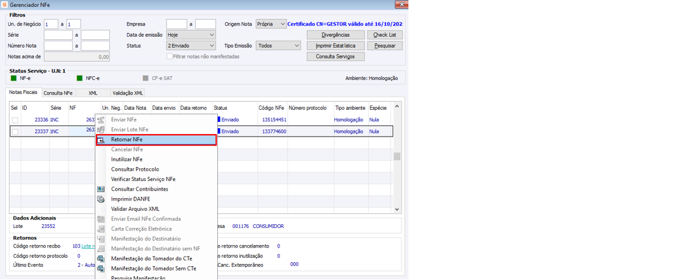Click the Gerenciador NFe title bar app icon
686x280 pixels.
[4, 4]
